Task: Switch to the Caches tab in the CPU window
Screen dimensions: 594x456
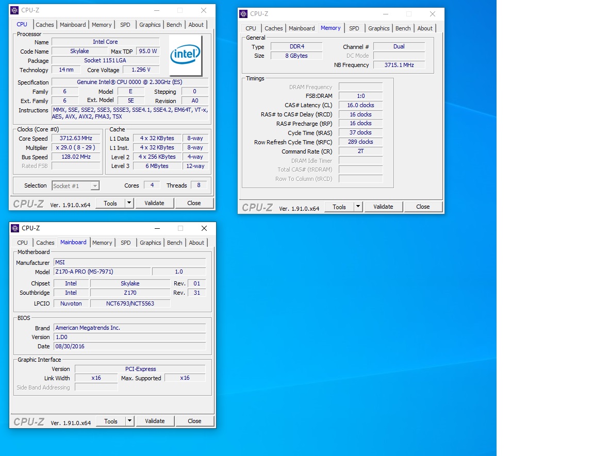Action: pos(45,25)
